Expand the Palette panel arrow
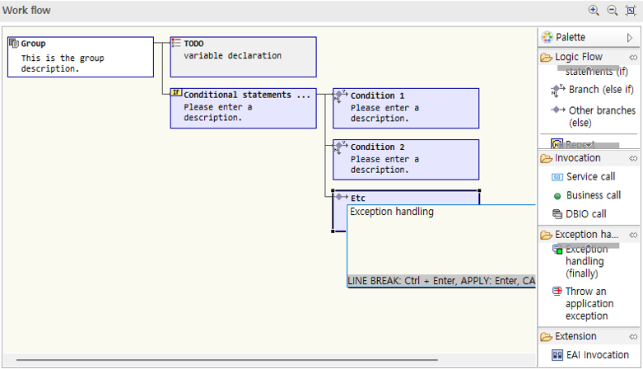 point(630,37)
